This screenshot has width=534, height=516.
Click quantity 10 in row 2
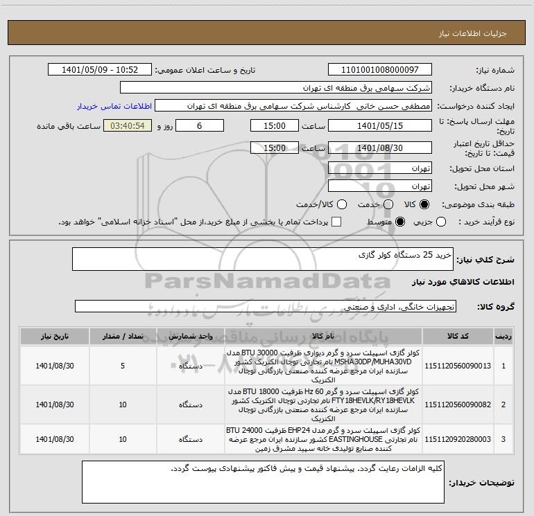click(123, 404)
